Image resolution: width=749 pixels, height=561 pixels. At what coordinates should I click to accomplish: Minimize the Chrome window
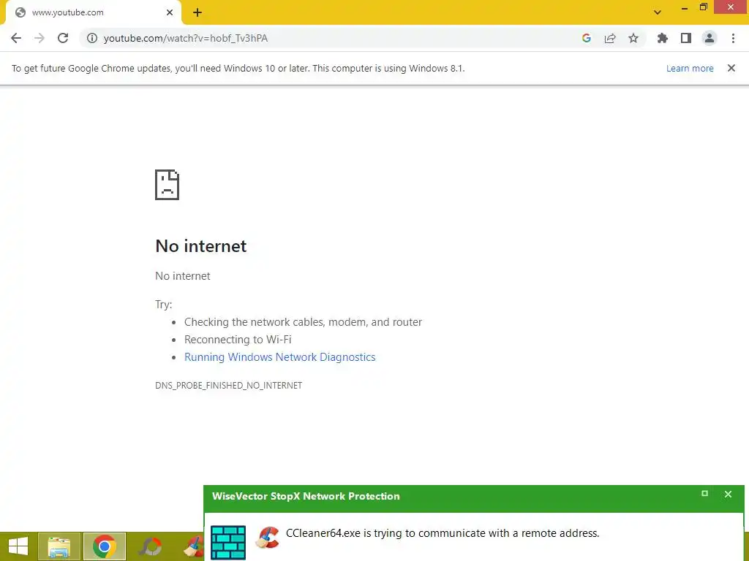point(685,7)
